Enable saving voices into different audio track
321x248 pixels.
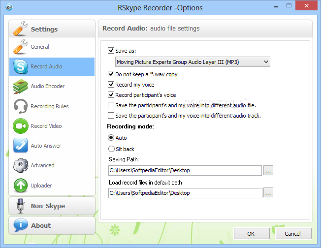pos(111,116)
